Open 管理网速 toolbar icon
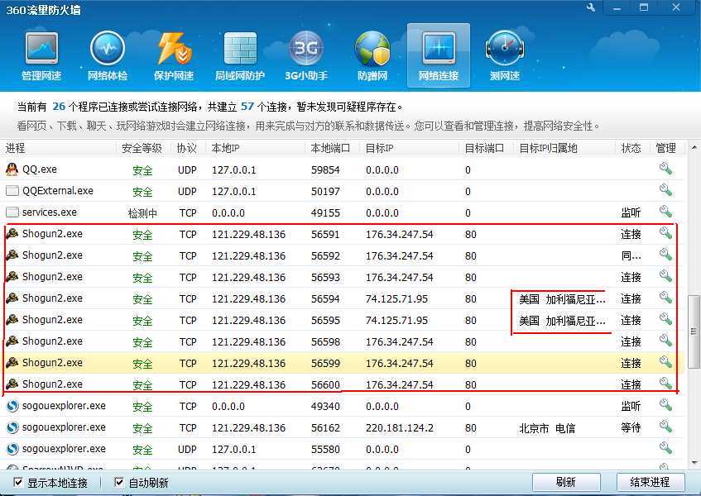Screen dimensions: 701x496 tap(41, 56)
